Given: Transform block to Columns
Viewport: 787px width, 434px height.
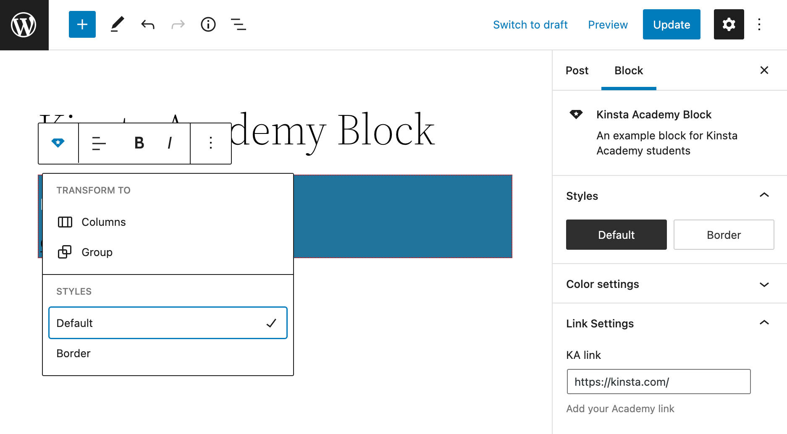Looking at the screenshot, I should pos(103,222).
